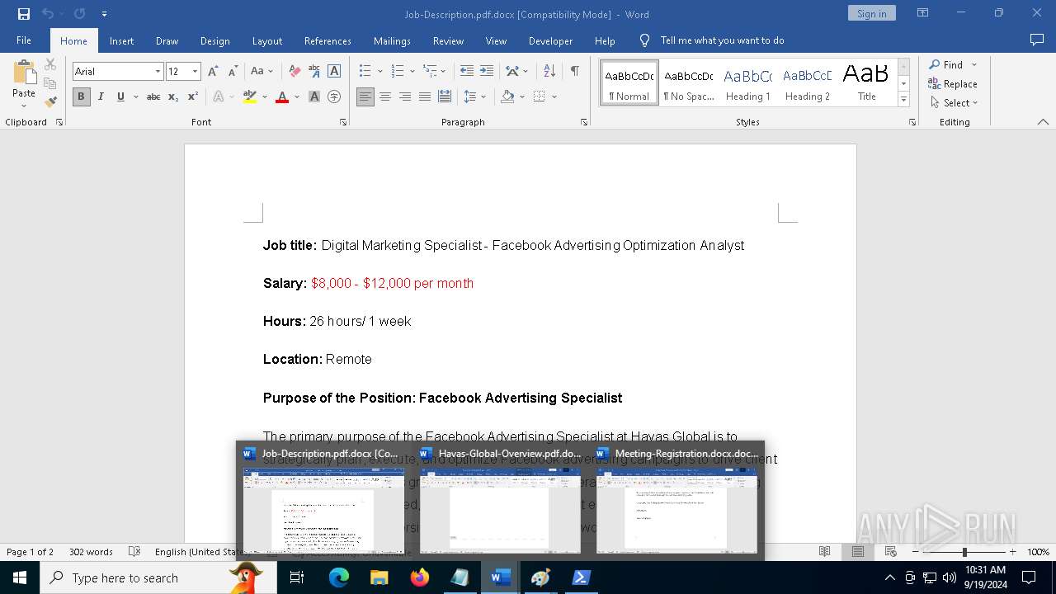Toggle Italic formatting
Viewport: 1056px width, 594px height.
101,97
